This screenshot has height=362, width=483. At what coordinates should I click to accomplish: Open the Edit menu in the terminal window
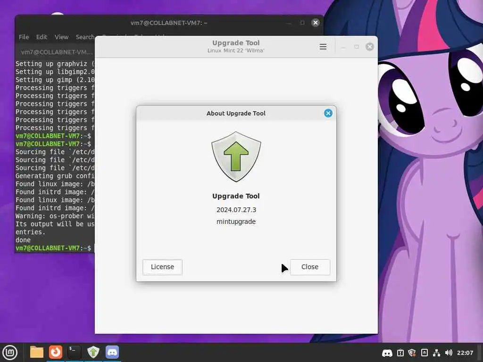(x=42, y=37)
